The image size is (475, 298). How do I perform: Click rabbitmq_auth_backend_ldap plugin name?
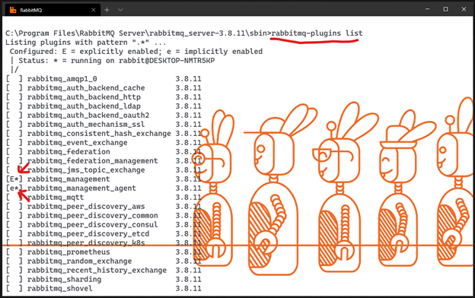coord(84,106)
